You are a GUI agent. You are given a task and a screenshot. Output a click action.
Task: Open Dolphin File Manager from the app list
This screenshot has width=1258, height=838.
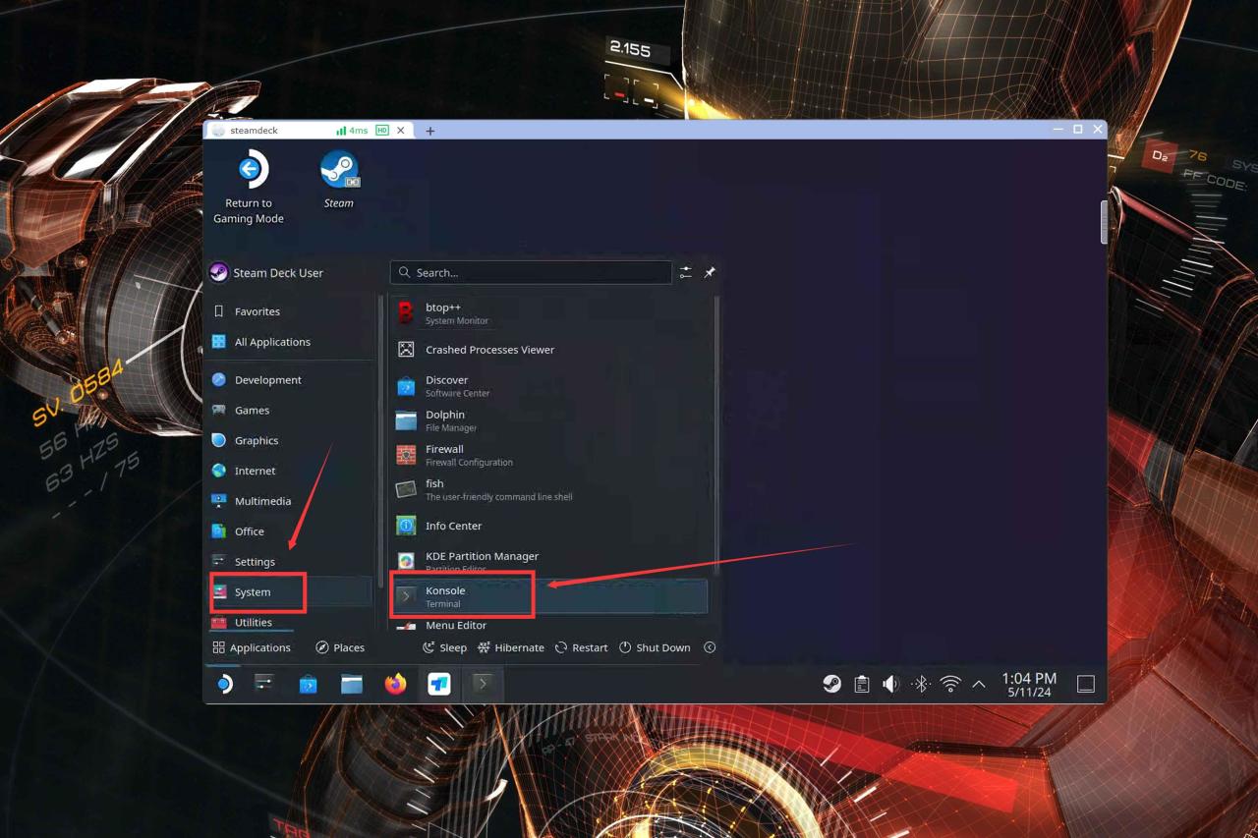point(550,420)
